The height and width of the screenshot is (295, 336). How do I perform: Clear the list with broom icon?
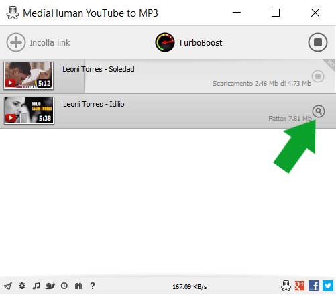click(x=8, y=286)
